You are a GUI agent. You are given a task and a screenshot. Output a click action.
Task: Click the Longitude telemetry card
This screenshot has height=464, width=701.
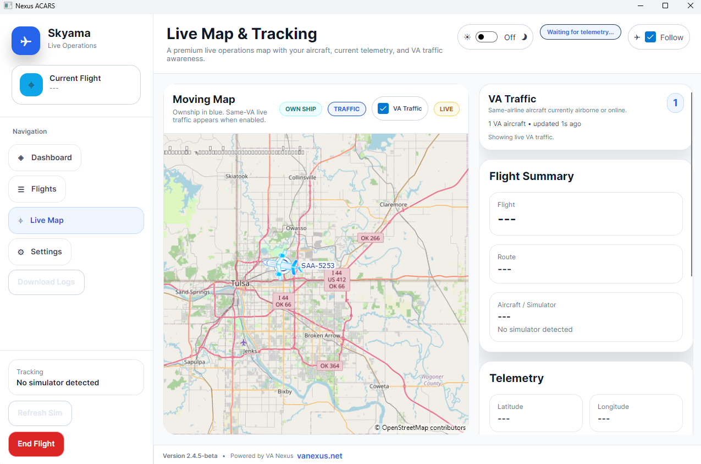click(636, 413)
